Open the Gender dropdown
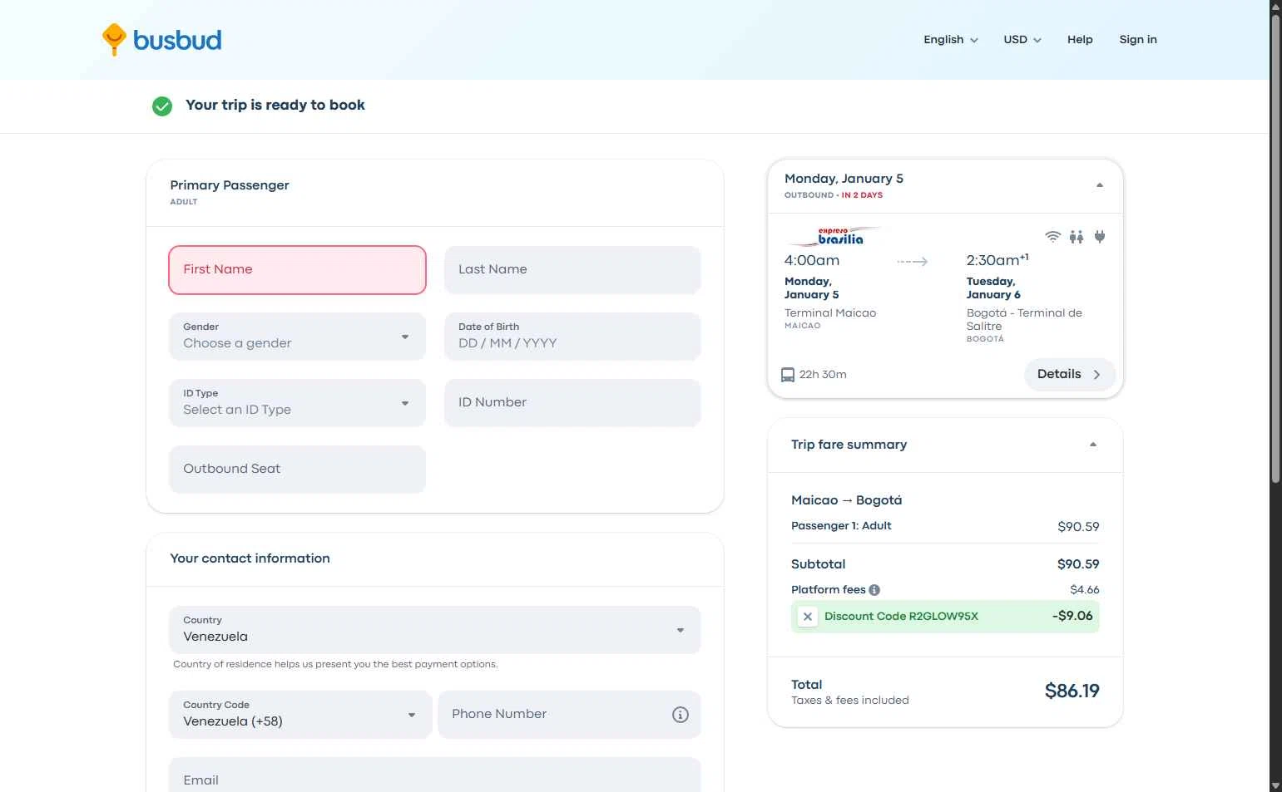The height and width of the screenshot is (792, 1282). 298,337
